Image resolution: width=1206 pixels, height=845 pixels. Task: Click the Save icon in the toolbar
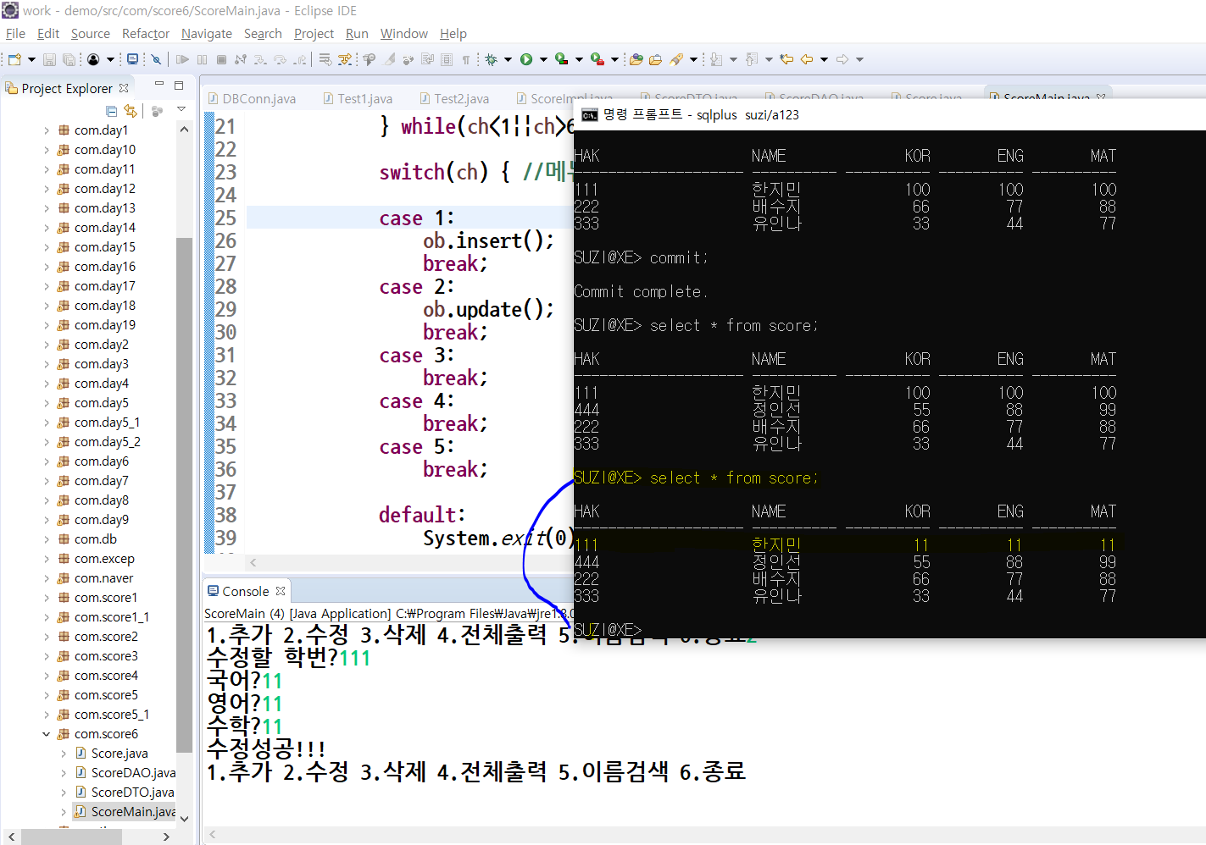coord(49,59)
